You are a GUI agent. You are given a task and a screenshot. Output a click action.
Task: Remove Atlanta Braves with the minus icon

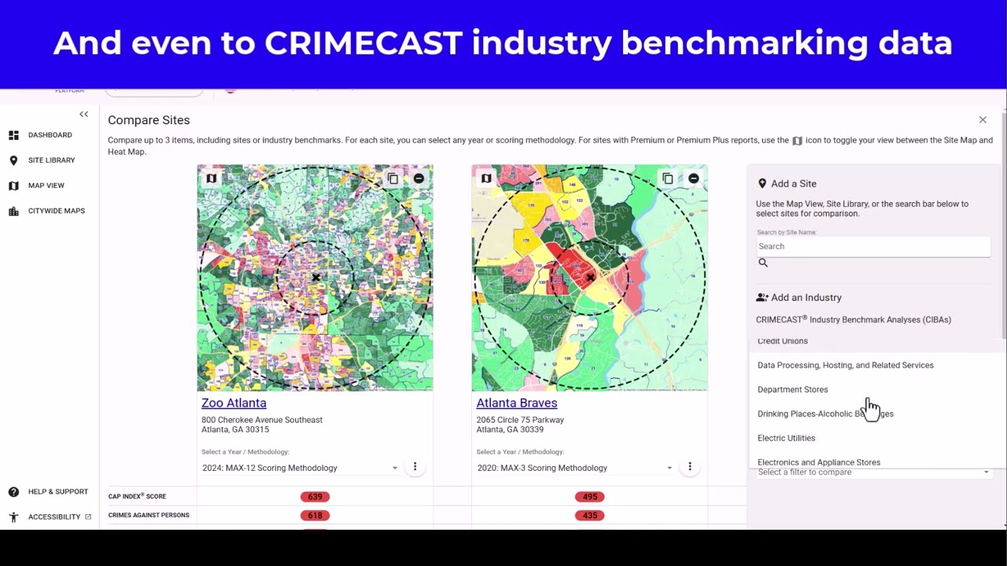click(693, 178)
